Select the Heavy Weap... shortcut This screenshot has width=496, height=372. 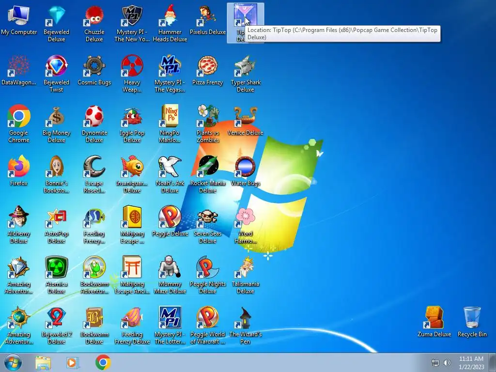[132, 74]
